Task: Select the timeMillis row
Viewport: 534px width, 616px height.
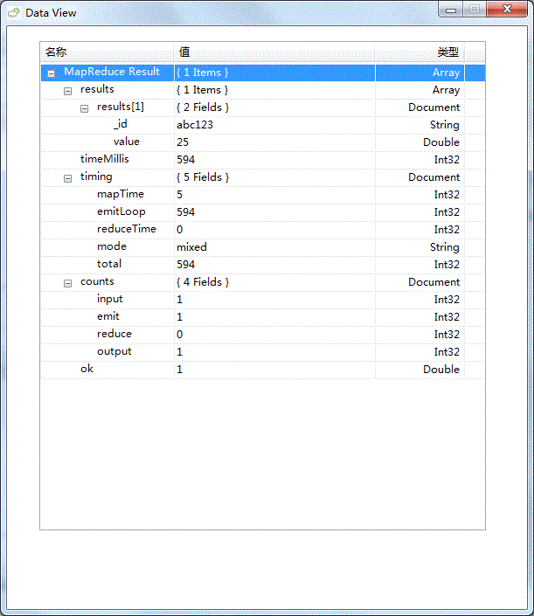Action: (263, 160)
